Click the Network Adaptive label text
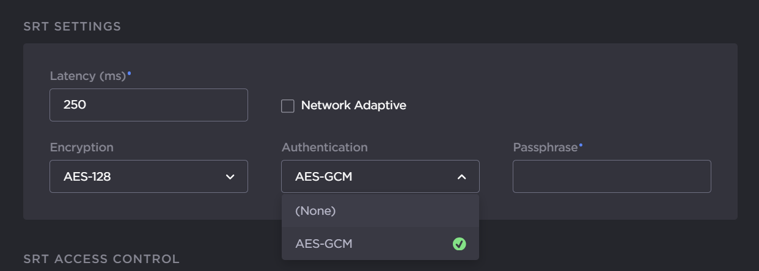Image resolution: width=759 pixels, height=271 pixels. click(x=353, y=106)
